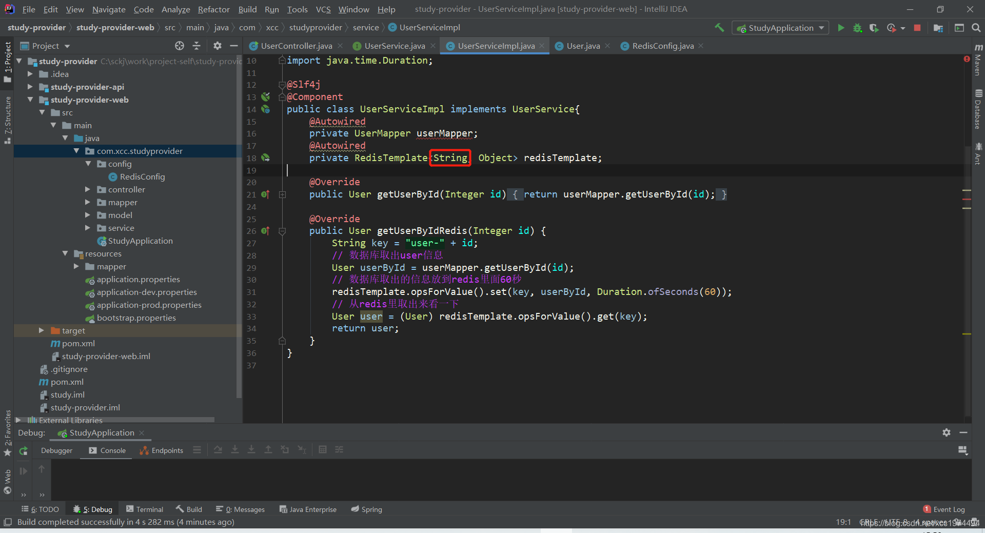Locate current file in Project tree icon
The image size is (985, 533).
point(180,46)
